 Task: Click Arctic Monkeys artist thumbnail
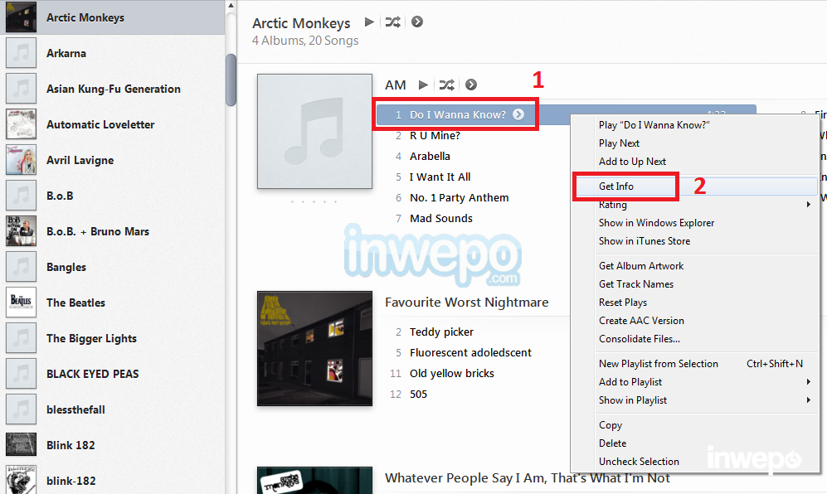point(21,17)
